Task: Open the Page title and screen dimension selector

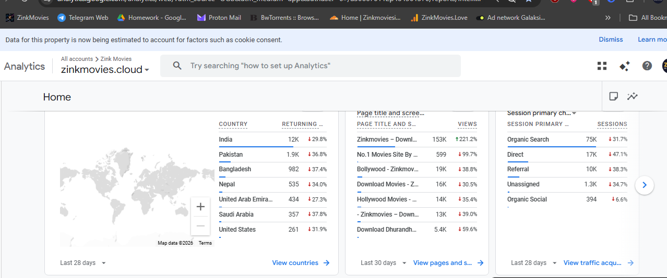Action: [390, 113]
